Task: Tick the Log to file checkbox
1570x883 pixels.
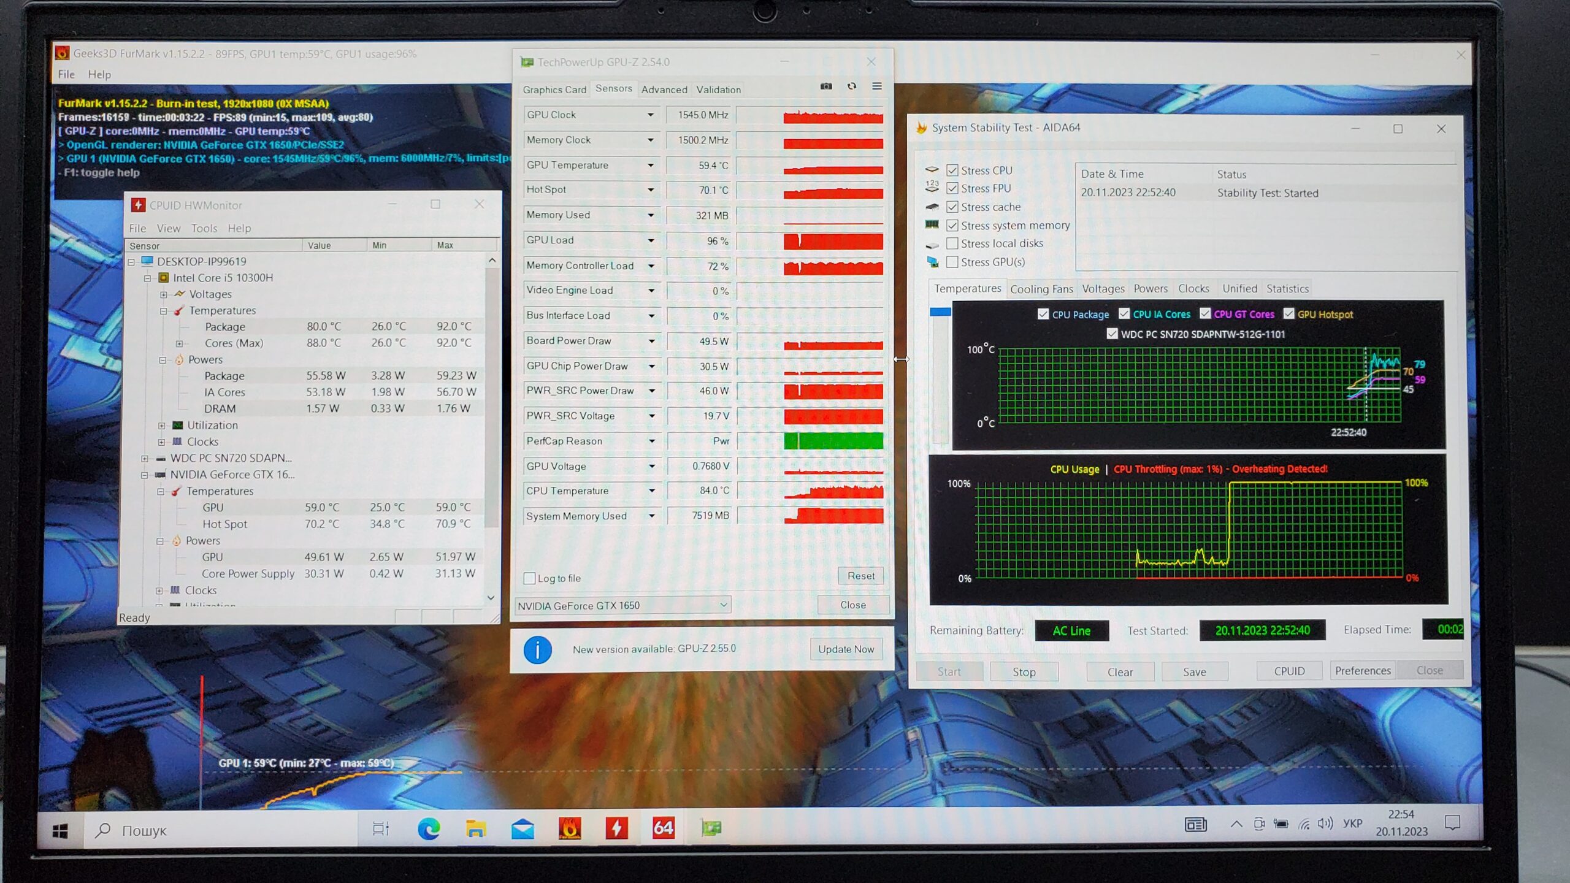Action: pos(530,578)
